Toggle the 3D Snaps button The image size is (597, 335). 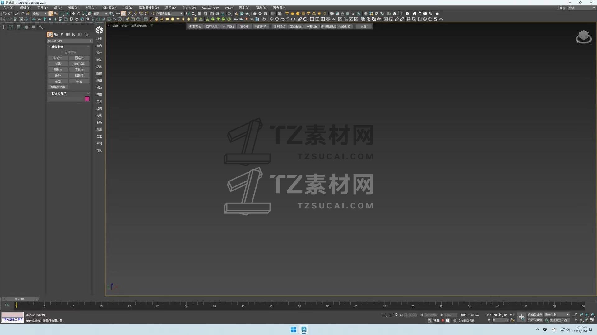[130, 14]
